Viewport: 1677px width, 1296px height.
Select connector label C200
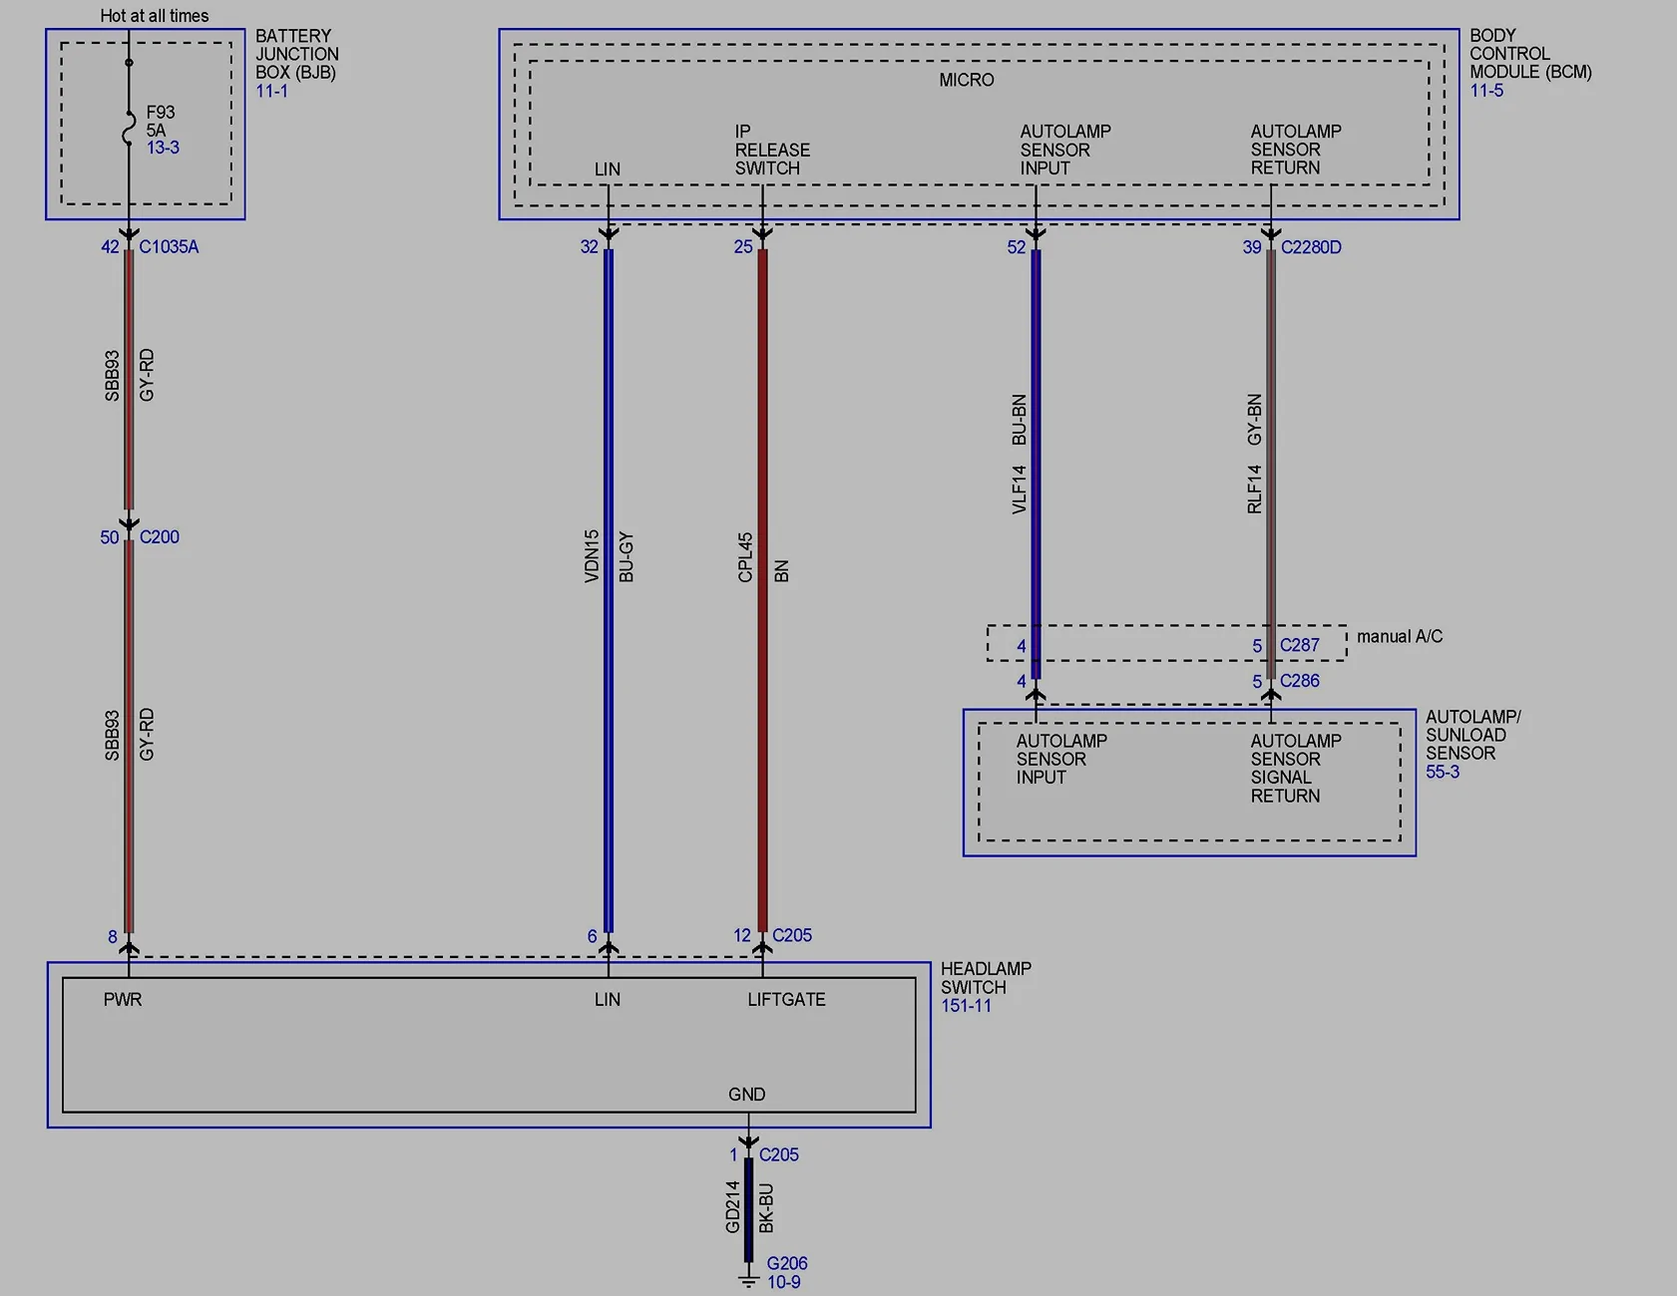(x=160, y=537)
